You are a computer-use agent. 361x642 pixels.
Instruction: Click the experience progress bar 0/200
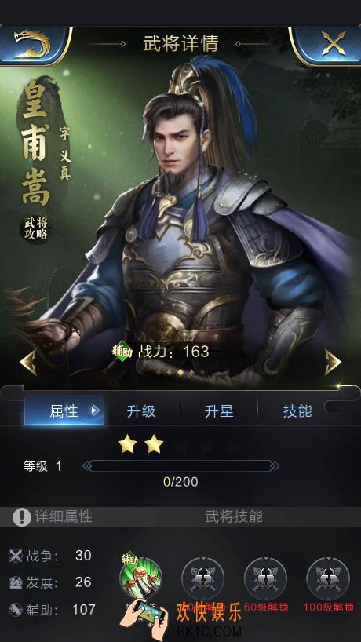[x=181, y=466]
